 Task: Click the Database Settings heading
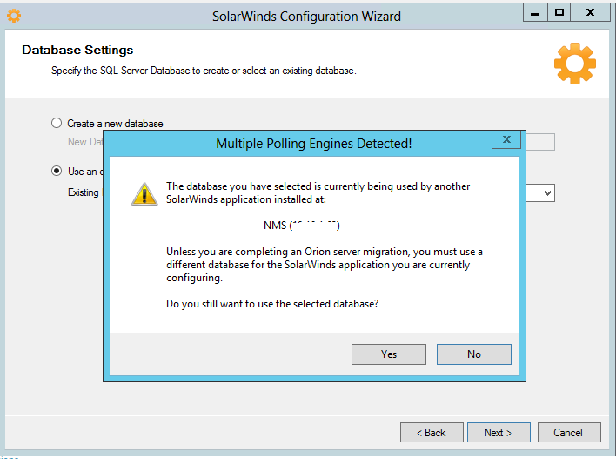(x=77, y=50)
